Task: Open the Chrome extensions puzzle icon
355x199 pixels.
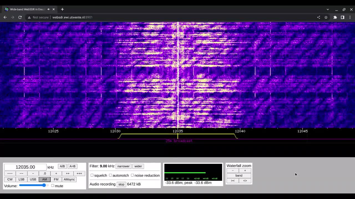Action: click(x=335, y=17)
